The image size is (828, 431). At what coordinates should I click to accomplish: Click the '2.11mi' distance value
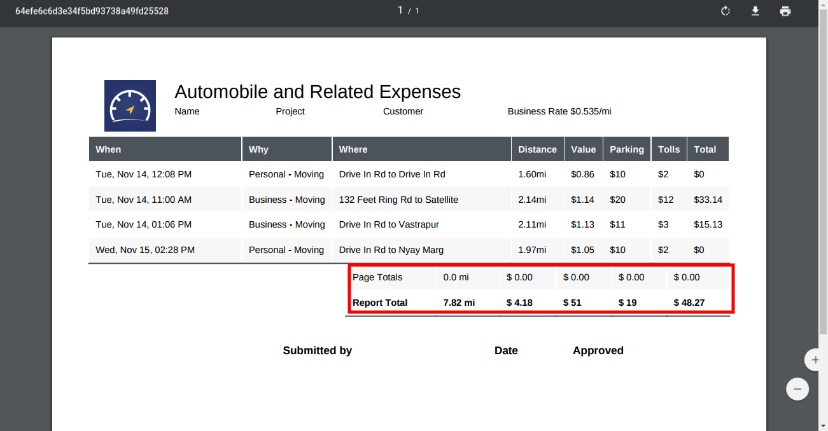point(532,224)
